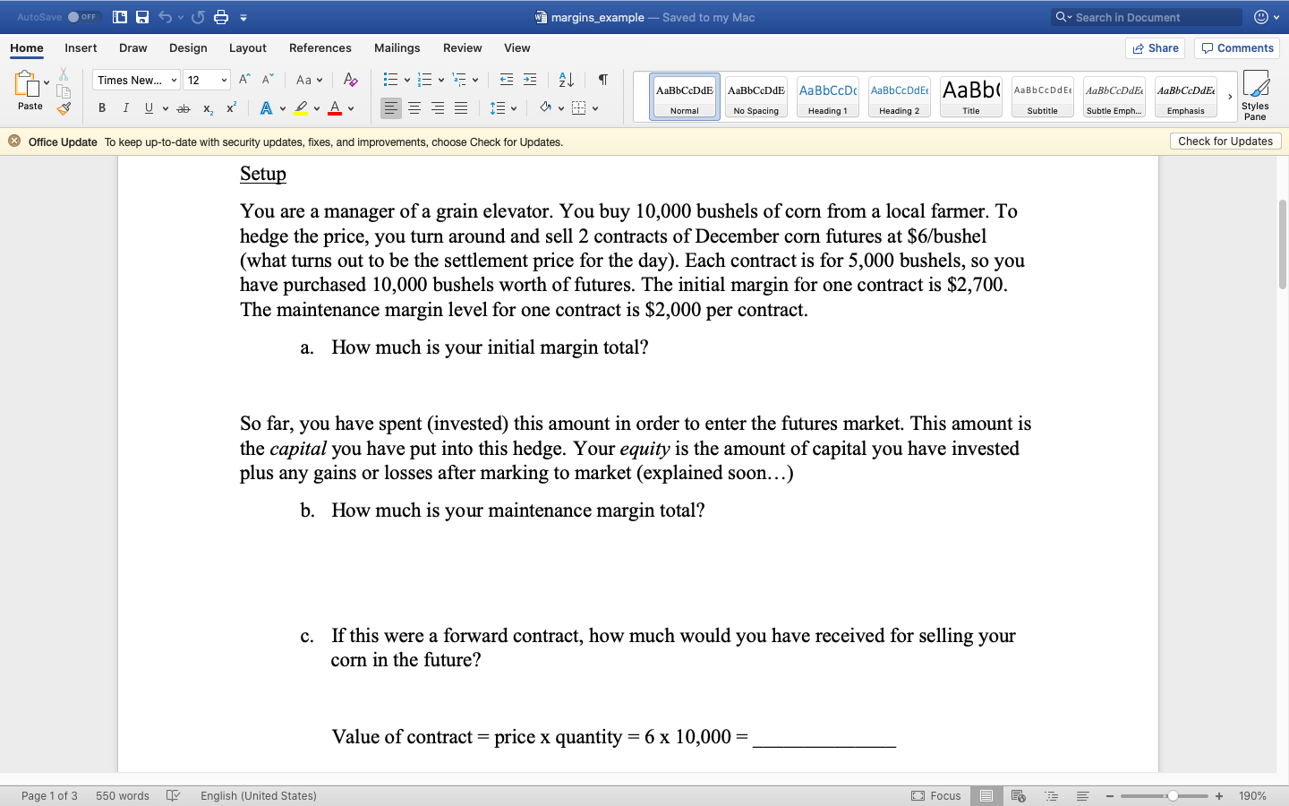Click the Cut scissors icon

64,74
